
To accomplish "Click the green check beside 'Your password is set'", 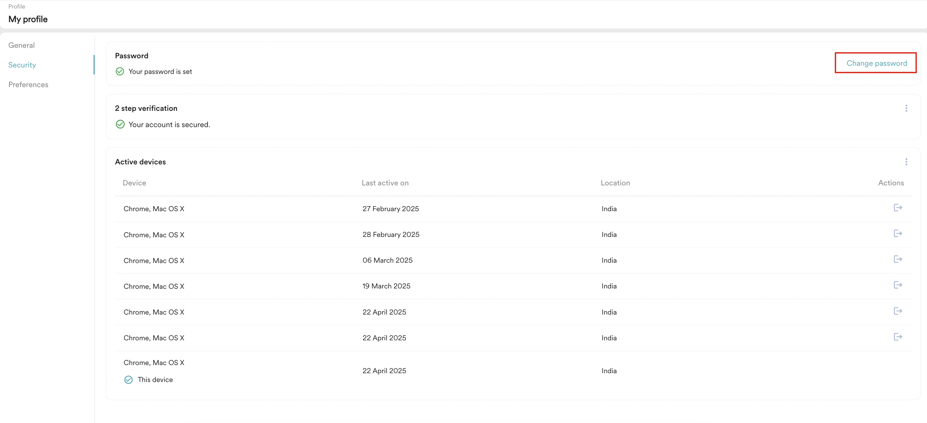I will [119, 71].
